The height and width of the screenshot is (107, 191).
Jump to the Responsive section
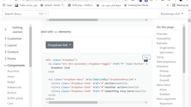coord(166,103)
